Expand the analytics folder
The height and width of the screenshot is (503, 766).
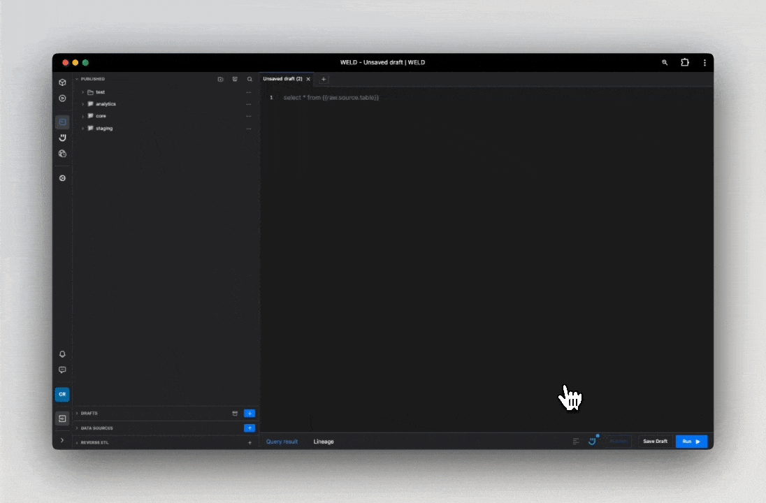(82, 104)
